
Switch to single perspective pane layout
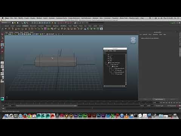2,63
